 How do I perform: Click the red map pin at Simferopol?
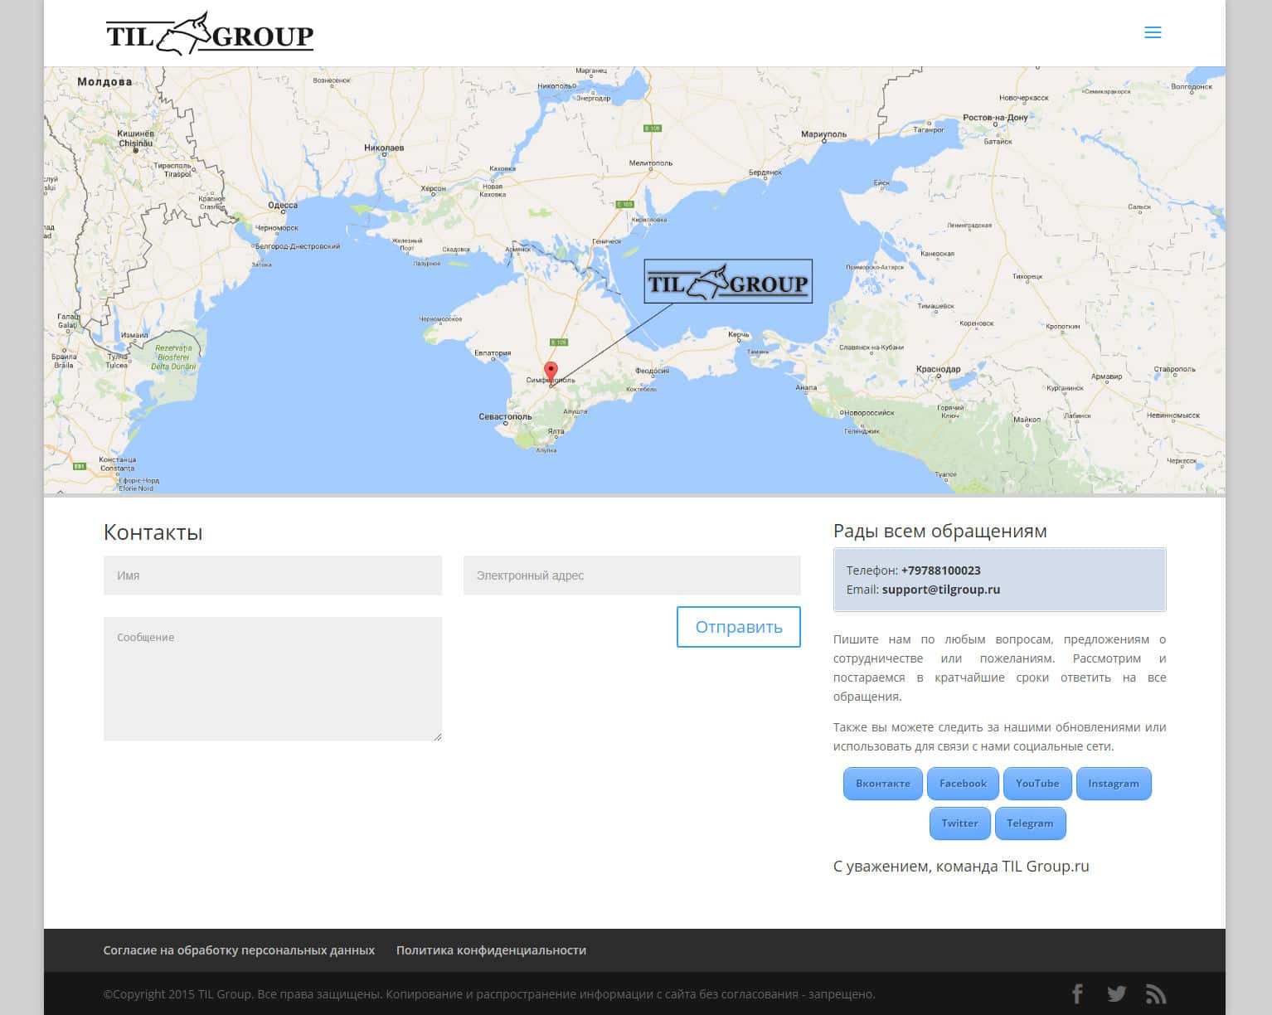[551, 372]
